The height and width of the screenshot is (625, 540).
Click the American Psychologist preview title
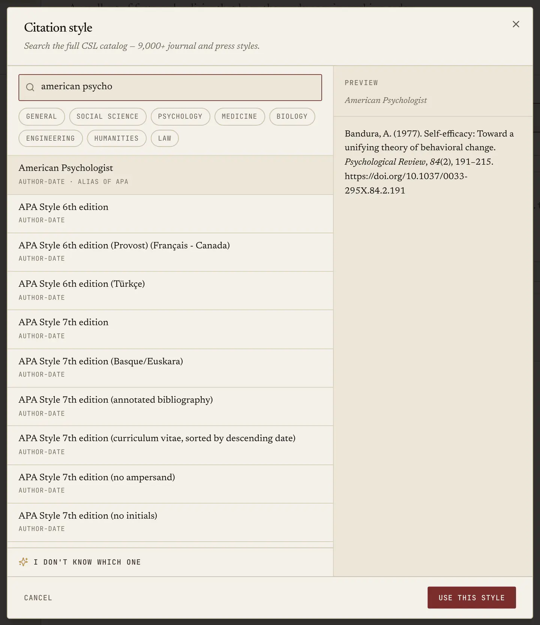(385, 100)
